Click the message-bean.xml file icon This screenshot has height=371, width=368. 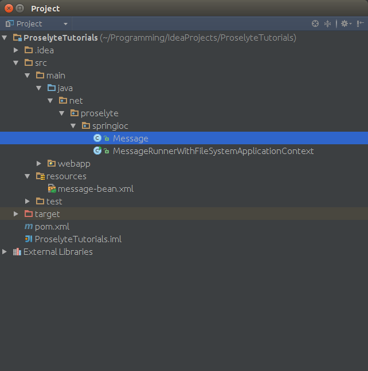tap(52, 189)
